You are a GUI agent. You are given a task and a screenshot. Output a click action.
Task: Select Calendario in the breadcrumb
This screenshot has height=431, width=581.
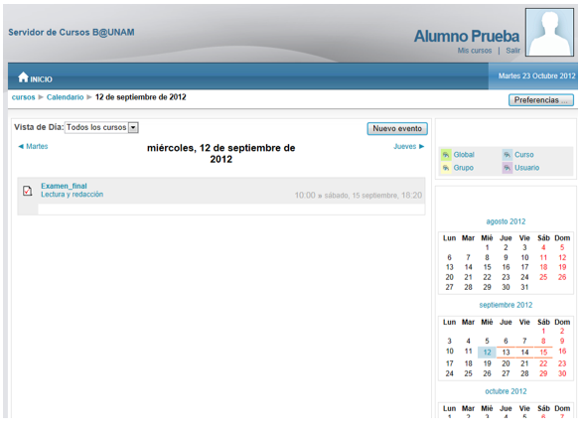(66, 97)
